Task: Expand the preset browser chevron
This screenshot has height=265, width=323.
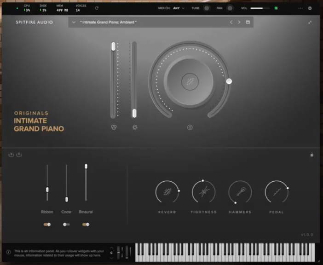Action: click(74, 22)
